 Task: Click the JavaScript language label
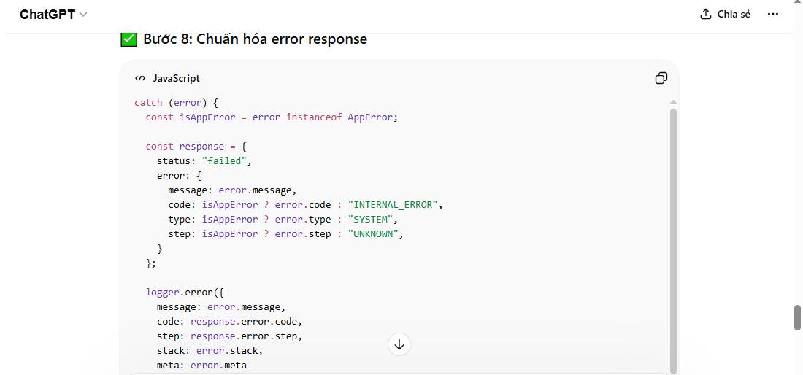(x=176, y=78)
